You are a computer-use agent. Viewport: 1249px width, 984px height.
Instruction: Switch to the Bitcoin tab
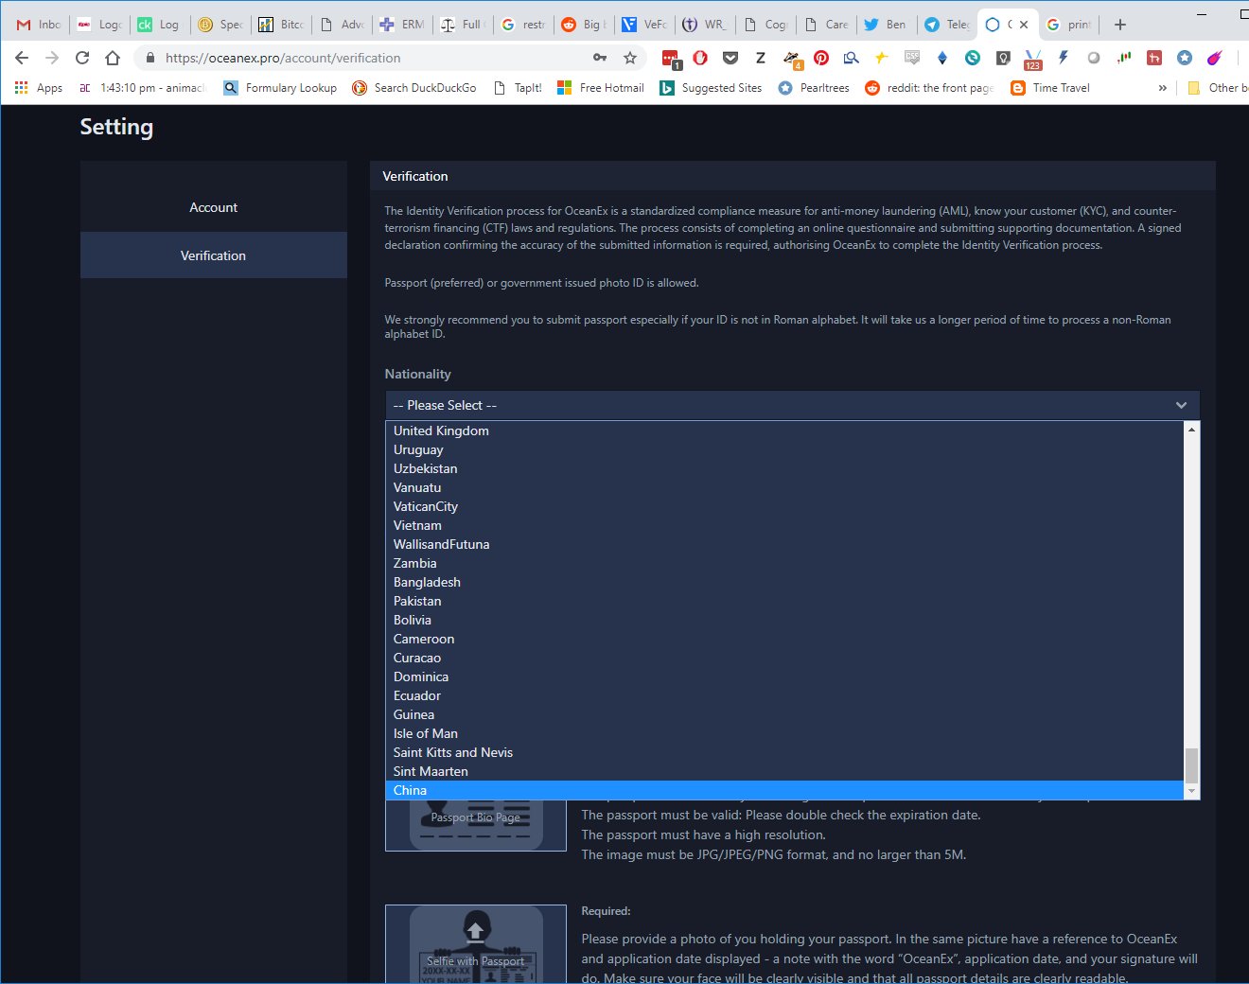click(x=281, y=25)
